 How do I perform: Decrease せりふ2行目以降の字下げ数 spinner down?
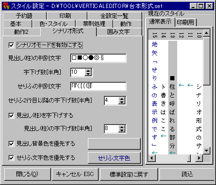pos(122,102)
